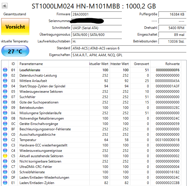Click the blue status dot for Laden/Entladen-Wiederholungen

tap(5, 177)
